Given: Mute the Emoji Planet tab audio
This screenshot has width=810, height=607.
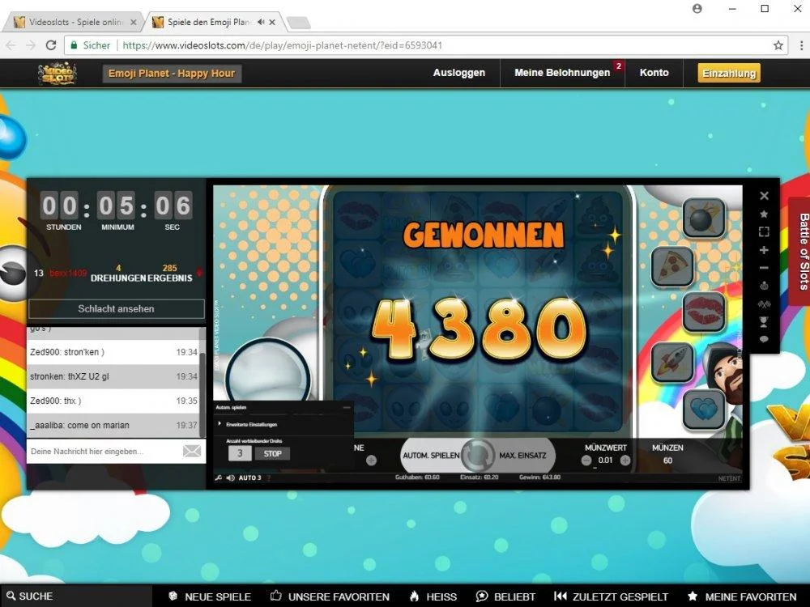Looking at the screenshot, I should [261, 22].
